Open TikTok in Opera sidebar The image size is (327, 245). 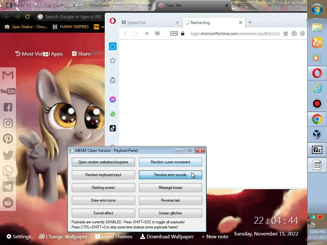113,128
